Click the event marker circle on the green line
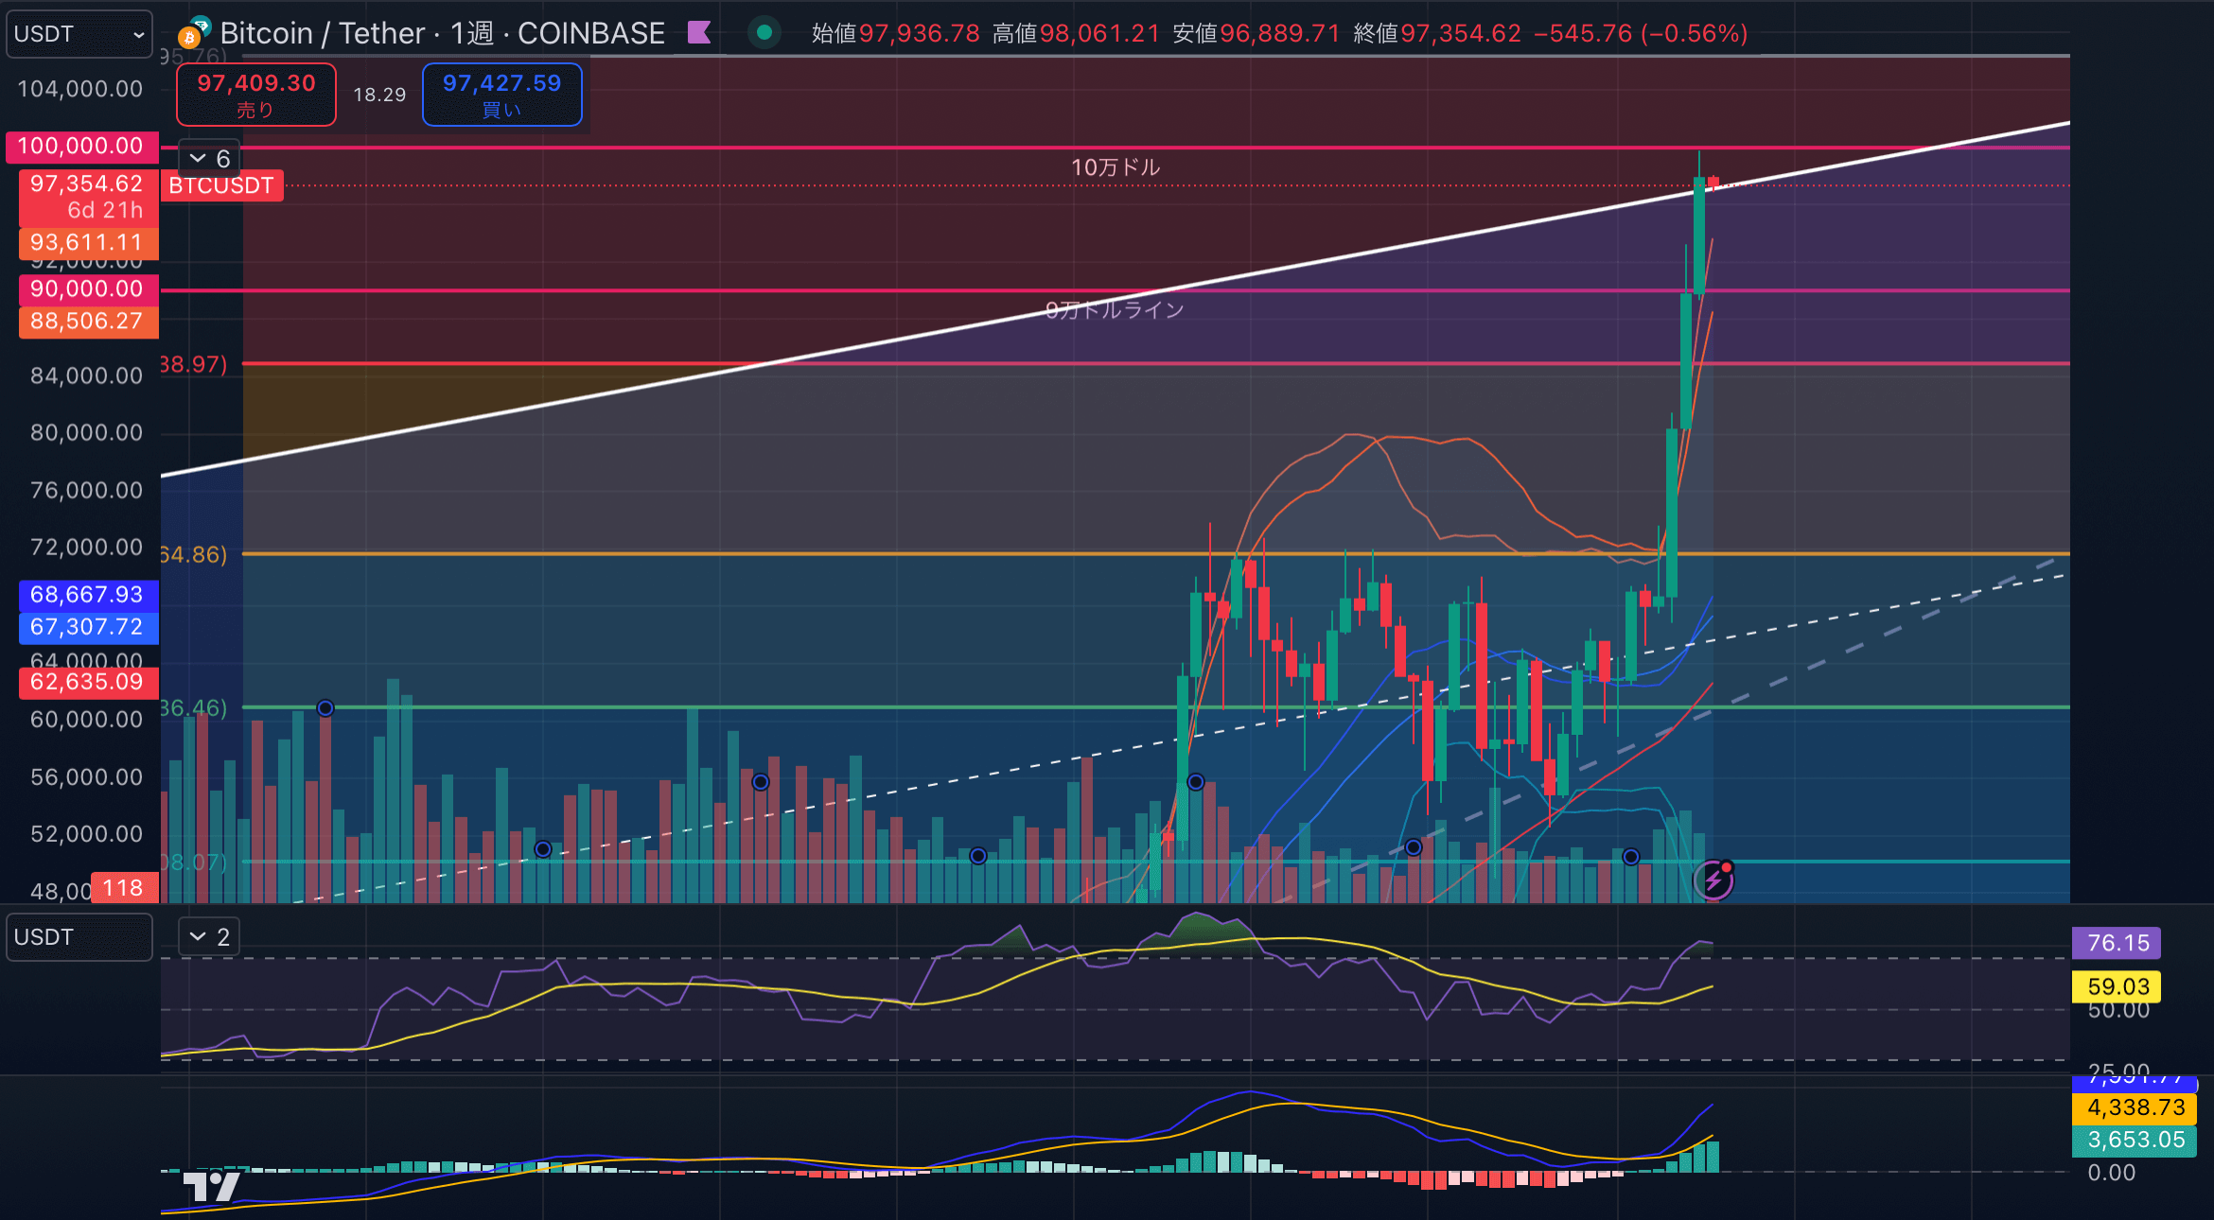 coord(325,708)
